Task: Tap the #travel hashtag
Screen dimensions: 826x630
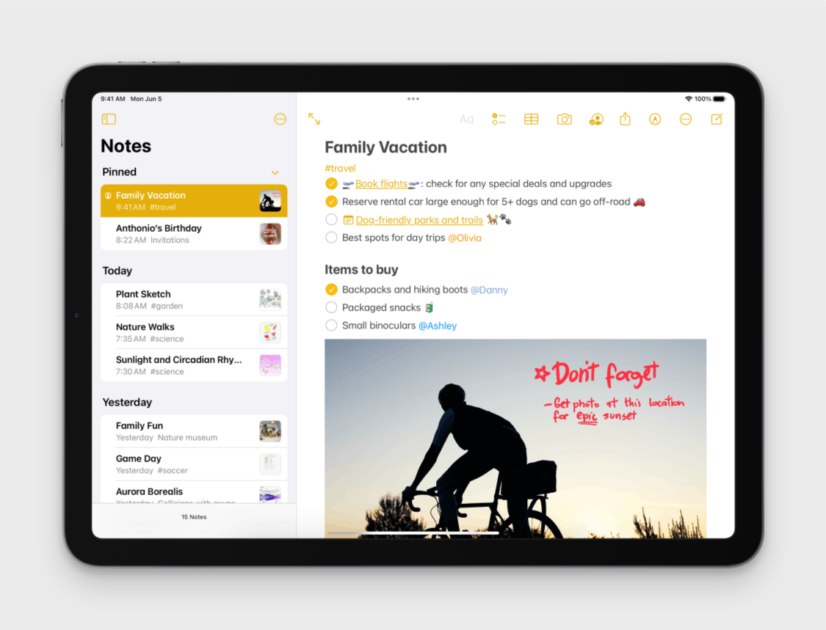Action: [x=340, y=169]
